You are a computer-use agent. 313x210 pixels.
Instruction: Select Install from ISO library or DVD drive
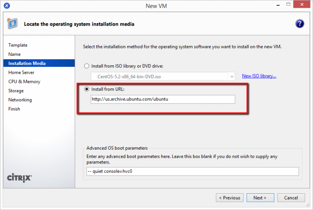pos(86,66)
